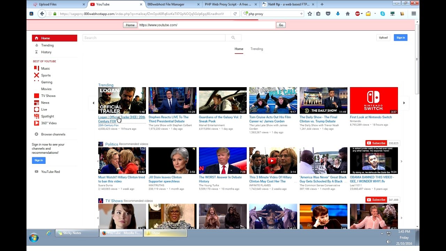Image resolution: width=446 pixels, height=251 pixels.
Task: Open Browse channels in sidebar
Action: pos(53,134)
